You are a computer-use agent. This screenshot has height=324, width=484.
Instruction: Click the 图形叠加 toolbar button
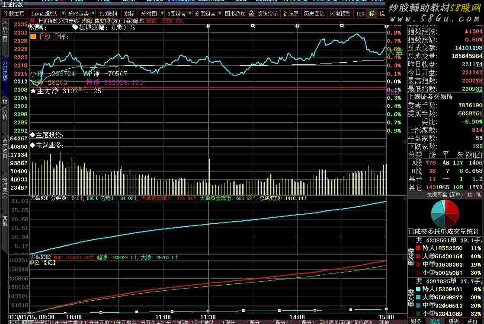pyautogui.click(x=235, y=14)
